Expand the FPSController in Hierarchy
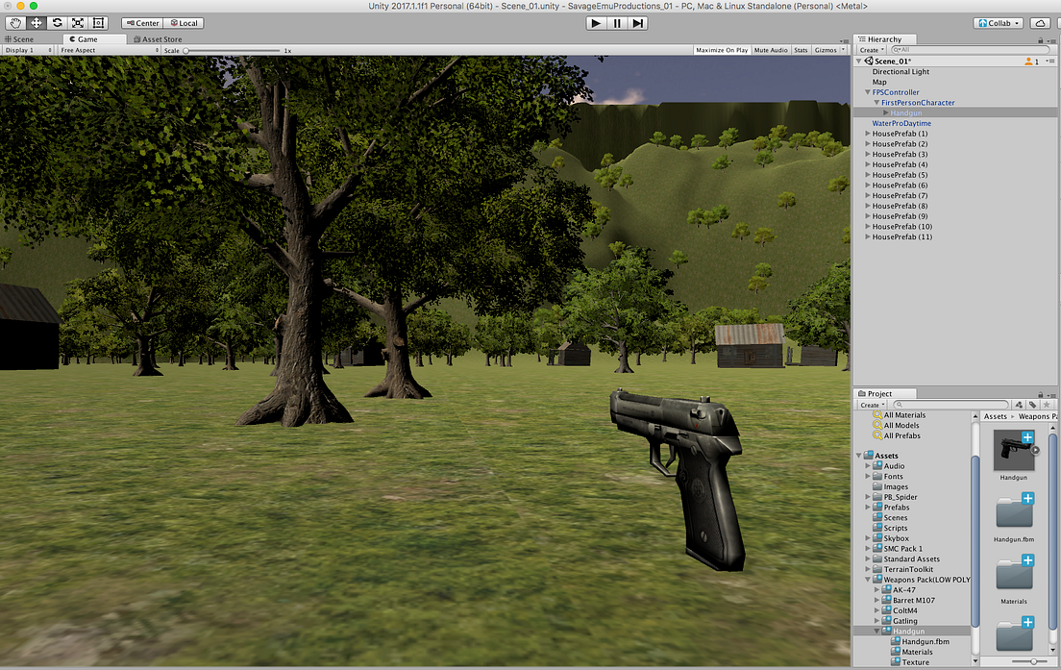The image size is (1061, 670). 867,92
